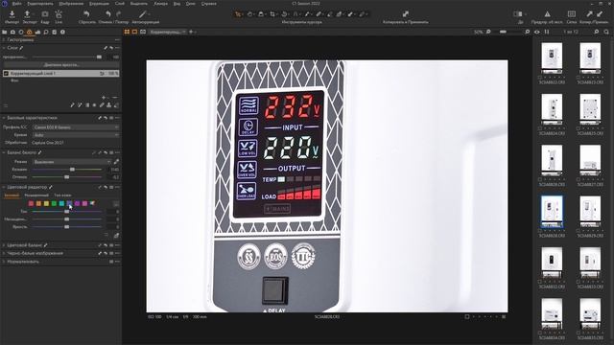The height and width of the screenshot is (345, 614).
Task: Switch to Тон кожи color editor tab
Action: pyautogui.click(x=62, y=195)
